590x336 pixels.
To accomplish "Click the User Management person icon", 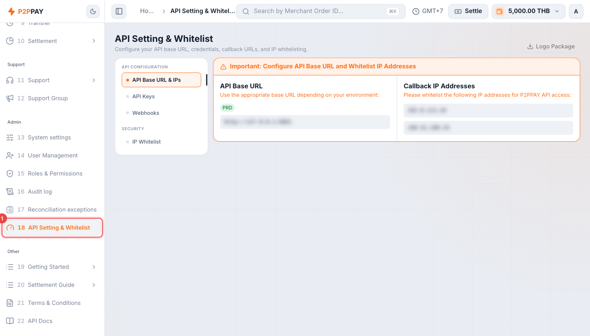I will [10, 156].
